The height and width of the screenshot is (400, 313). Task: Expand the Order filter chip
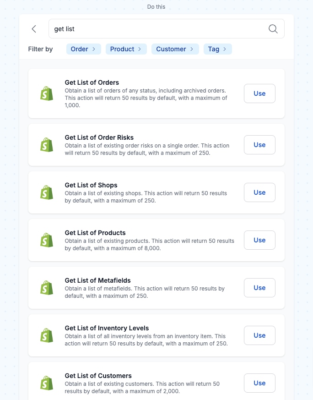[x=84, y=49]
